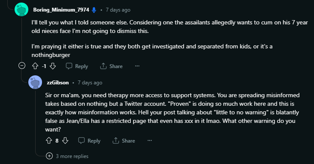The width and height of the screenshot is (314, 164).
Task: Expand 3 more replies
Action: 49,156
